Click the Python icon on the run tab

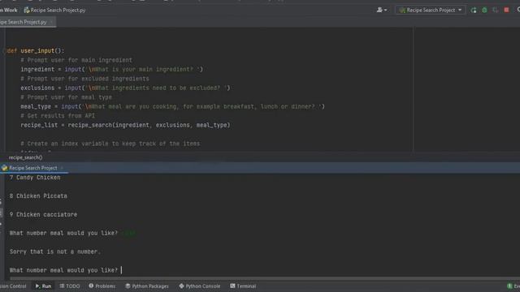point(4,168)
